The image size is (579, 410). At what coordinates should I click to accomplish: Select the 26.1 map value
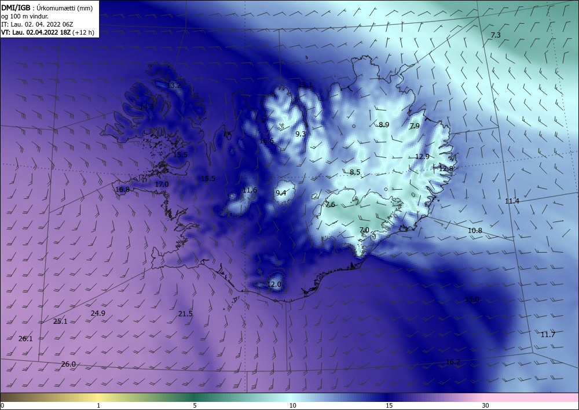(25, 338)
